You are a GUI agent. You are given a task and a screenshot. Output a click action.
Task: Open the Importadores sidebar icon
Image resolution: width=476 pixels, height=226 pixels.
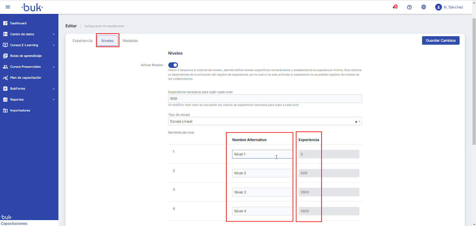click(5, 110)
